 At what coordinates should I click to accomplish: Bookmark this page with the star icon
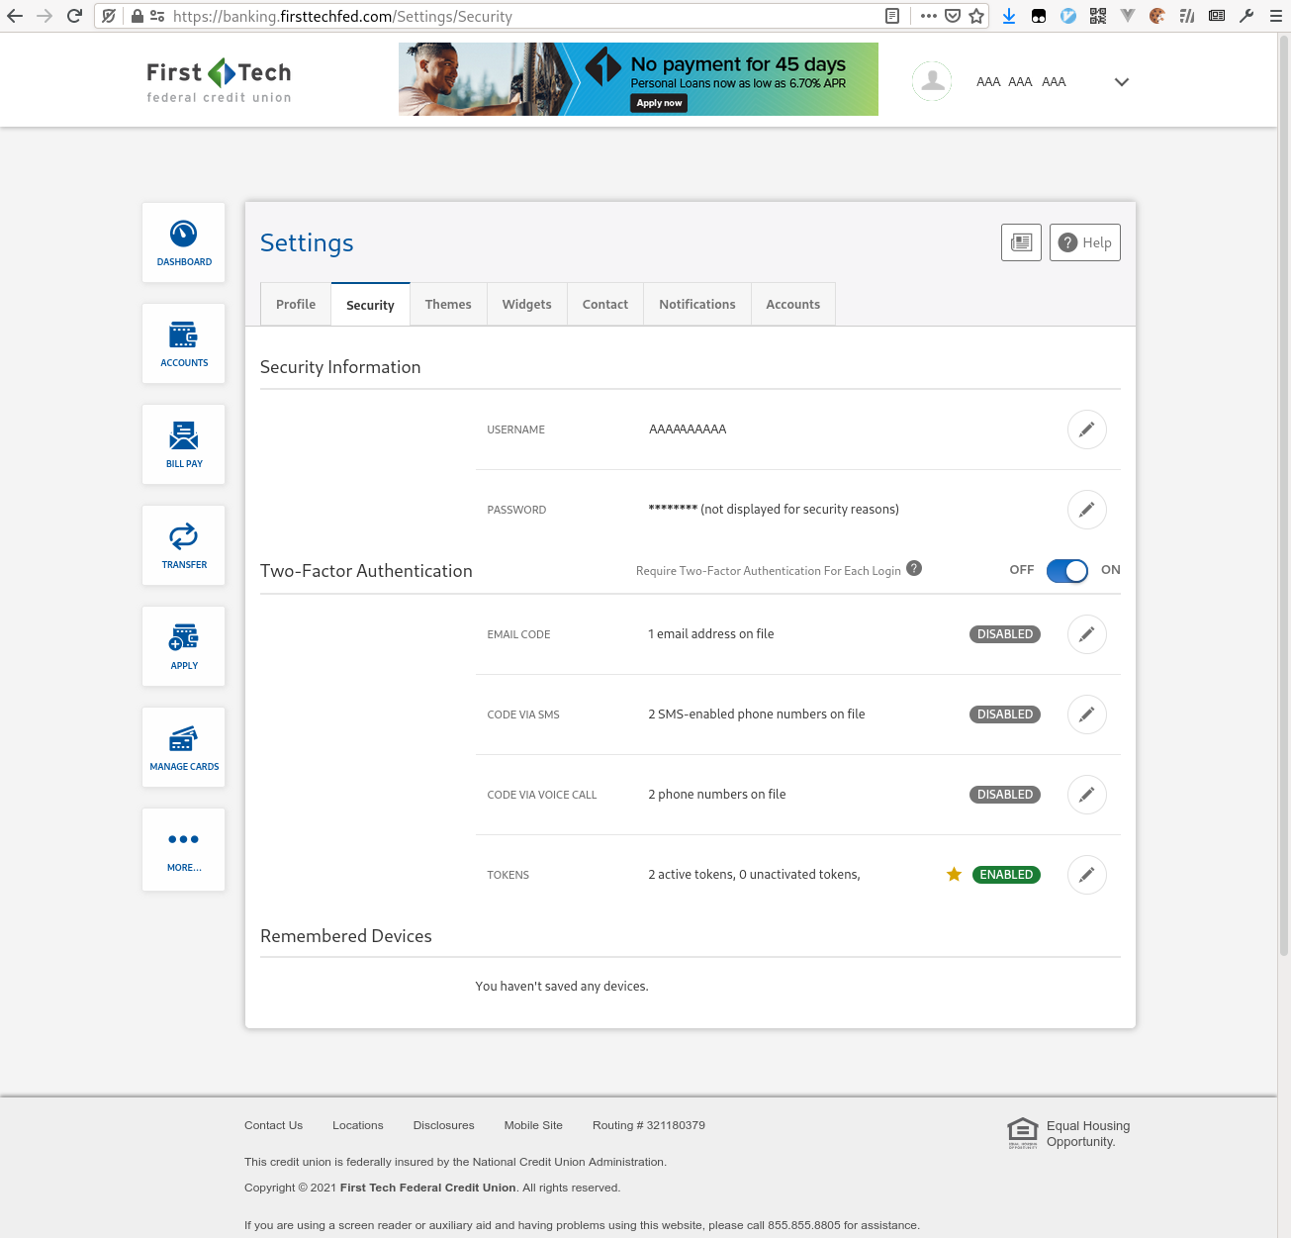click(976, 16)
